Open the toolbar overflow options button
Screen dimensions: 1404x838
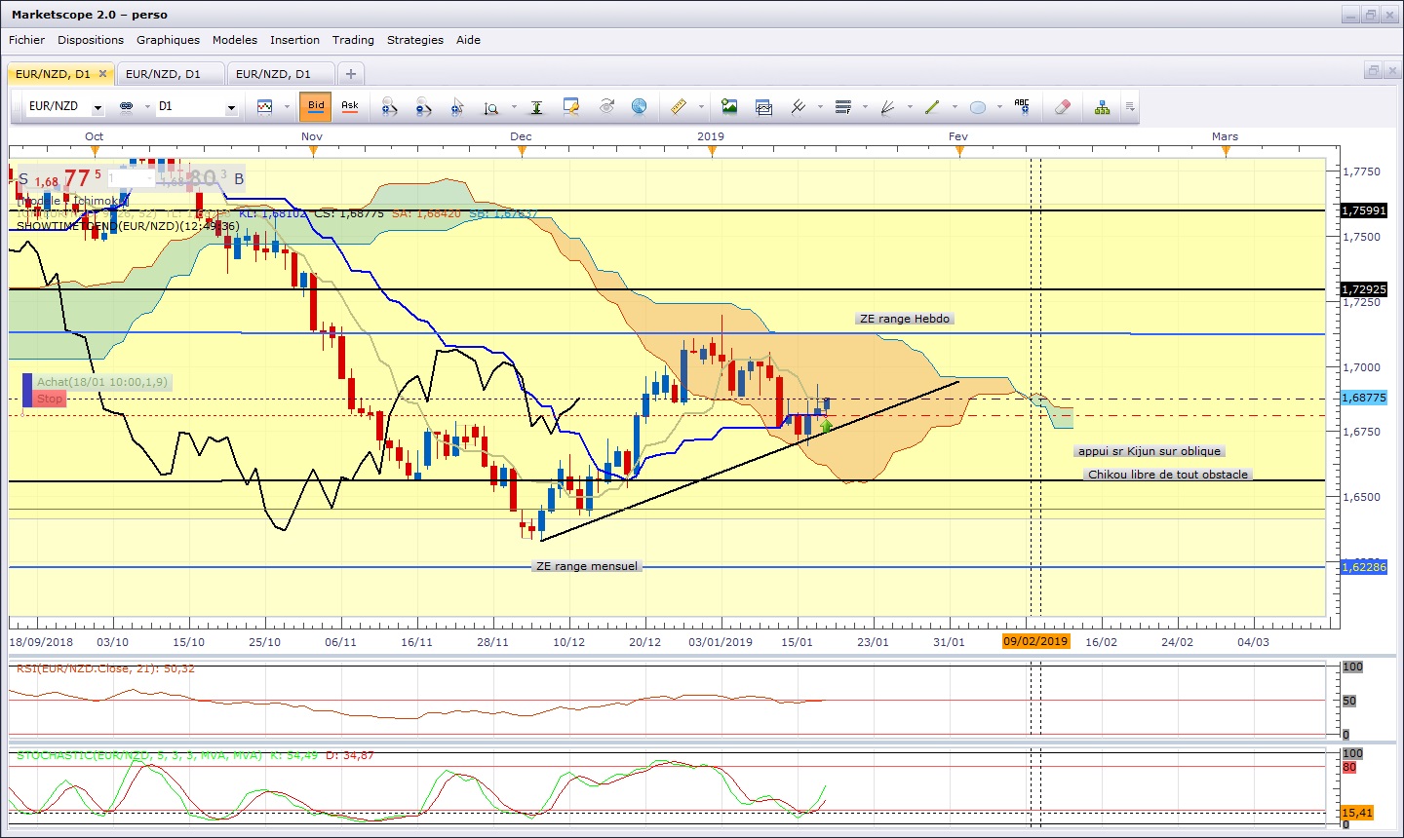coord(1129,107)
